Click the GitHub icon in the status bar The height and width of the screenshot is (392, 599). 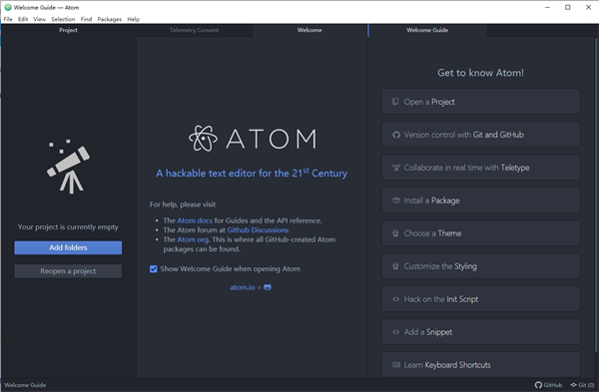pyautogui.click(x=538, y=385)
